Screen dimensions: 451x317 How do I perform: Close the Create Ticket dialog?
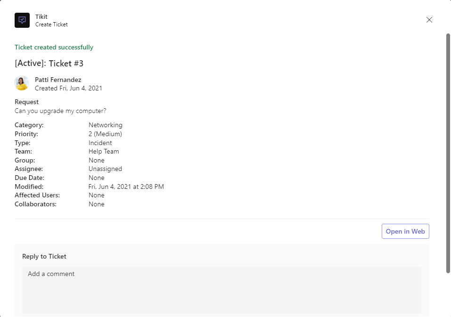tap(429, 20)
